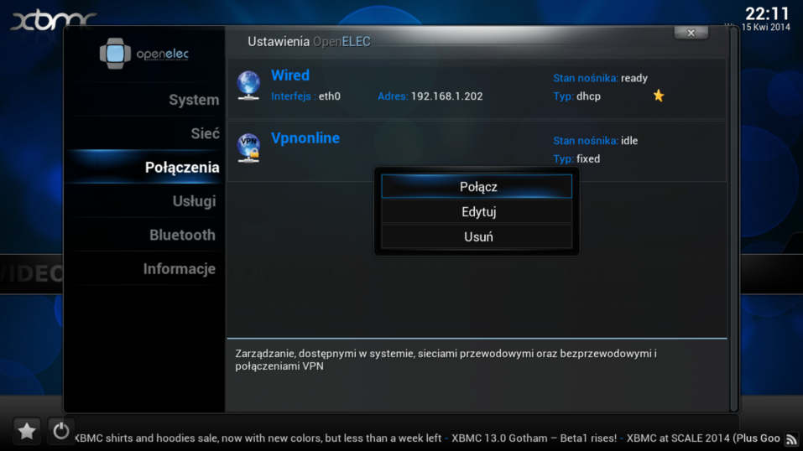Click the Ustawienia OpenELEC title
Viewport: 803px width, 451px height.
309,41
